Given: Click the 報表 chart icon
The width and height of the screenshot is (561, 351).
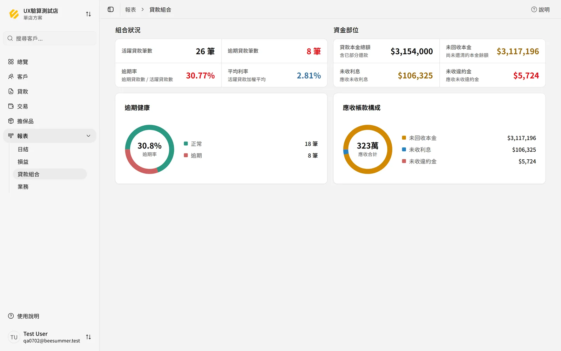Looking at the screenshot, I should 11,136.
